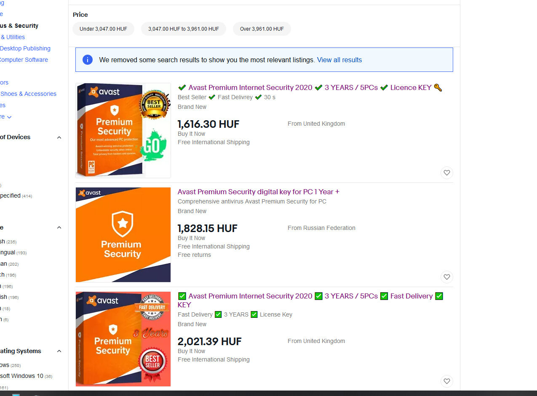Filter by the 'ingual (193)' language option
This screenshot has width=537, height=396.
coord(13,252)
